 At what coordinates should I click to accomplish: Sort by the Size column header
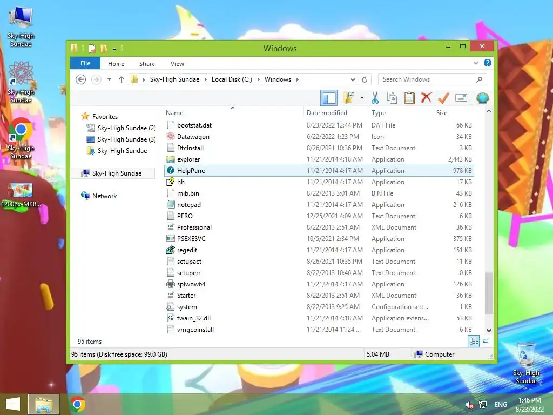[454, 112]
